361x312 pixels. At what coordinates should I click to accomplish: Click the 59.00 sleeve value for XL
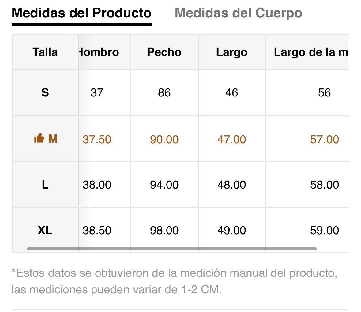tap(325, 230)
